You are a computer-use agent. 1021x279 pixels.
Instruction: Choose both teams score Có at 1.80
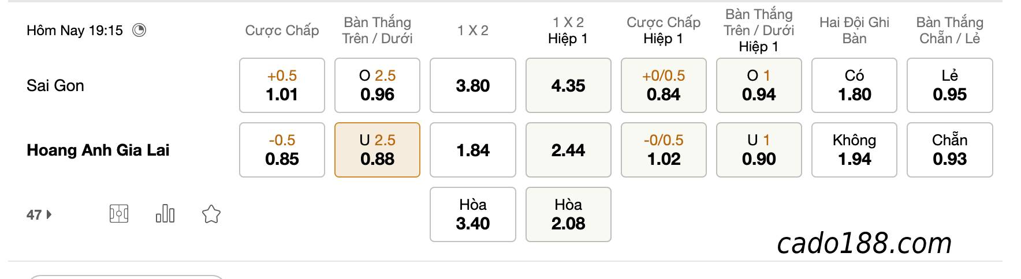pos(854,85)
